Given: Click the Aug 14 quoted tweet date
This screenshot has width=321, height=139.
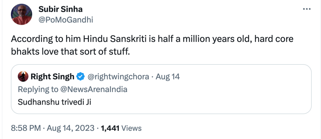Looking at the screenshot, I should 168,76.
